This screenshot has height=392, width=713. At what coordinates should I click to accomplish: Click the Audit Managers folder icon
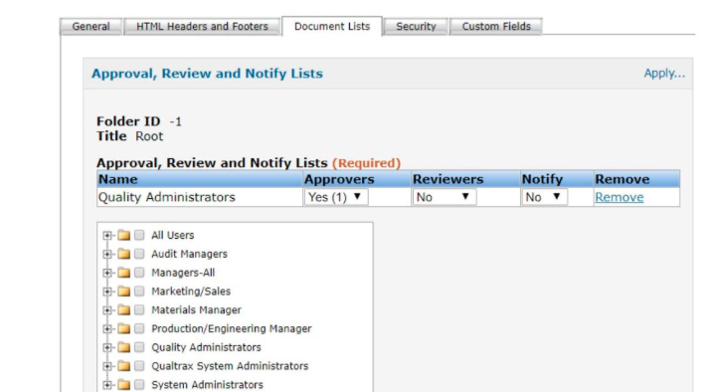[x=123, y=254]
